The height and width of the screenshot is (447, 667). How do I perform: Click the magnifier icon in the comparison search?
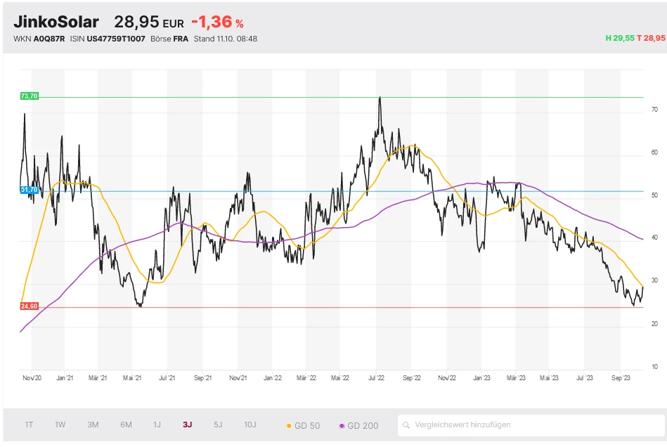pyautogui.click(x=406, y=425)
